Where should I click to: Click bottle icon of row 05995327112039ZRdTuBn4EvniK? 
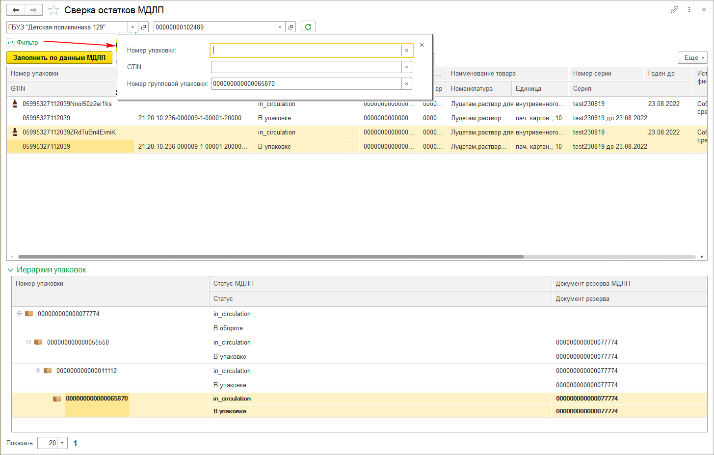tap(15, 132)
